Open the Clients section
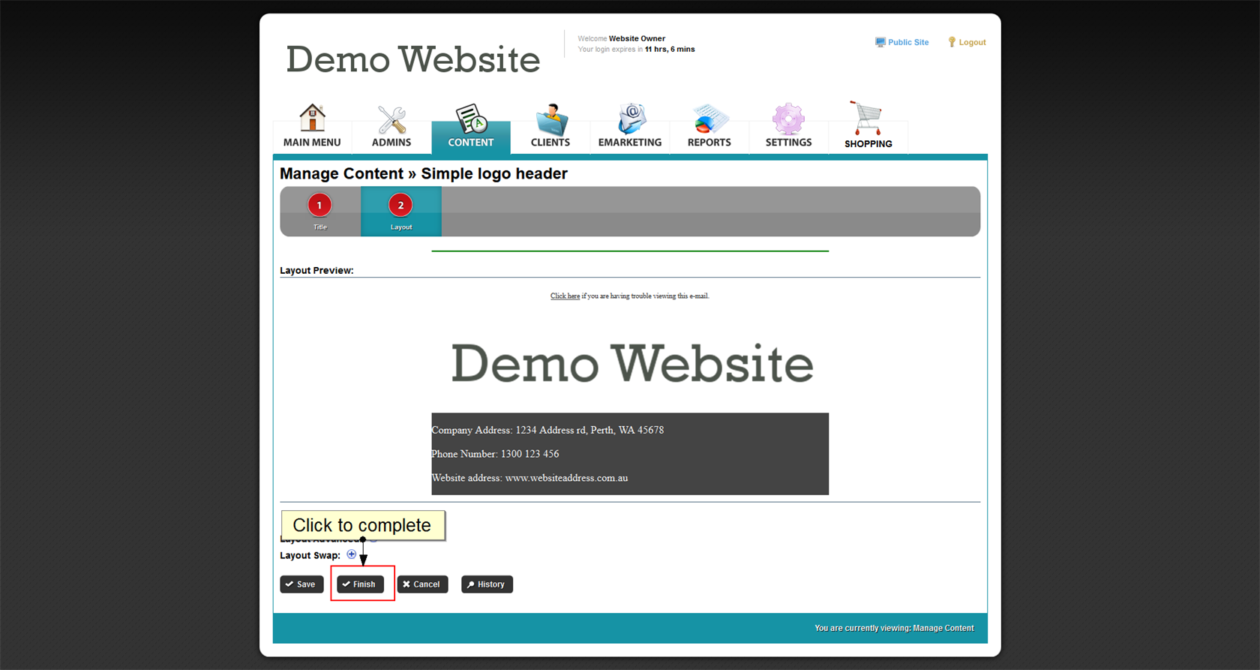 [550, 126]
